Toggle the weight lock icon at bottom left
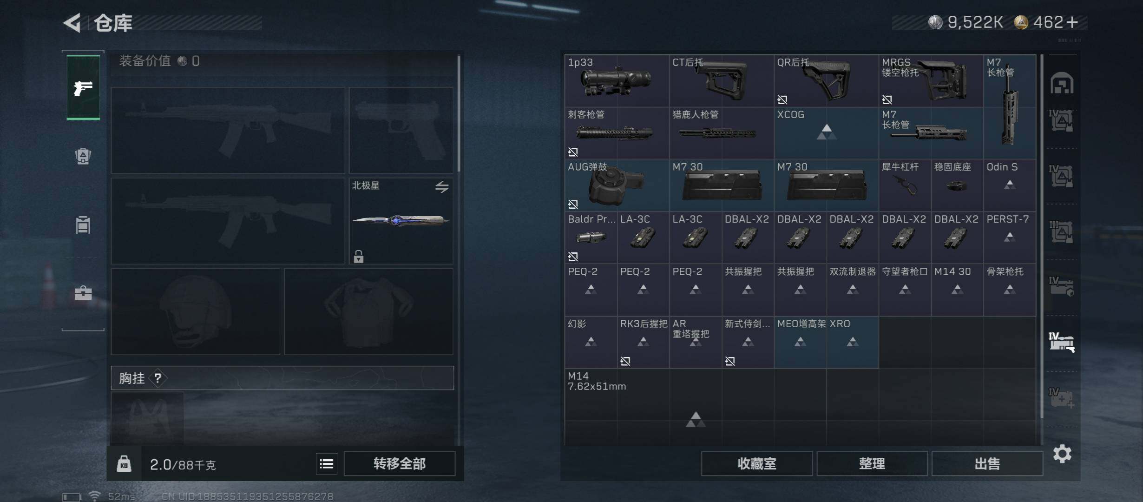Viewport: 1143px width, 502px height. tap(124, 464)
